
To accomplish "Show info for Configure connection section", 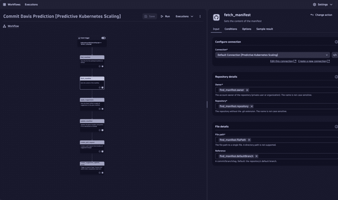I will (336, 42).
